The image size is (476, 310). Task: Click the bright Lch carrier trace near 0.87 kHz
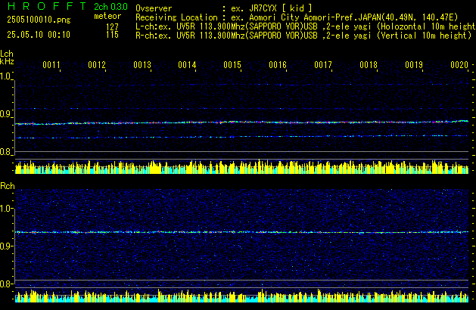click(x=241, y=122)
